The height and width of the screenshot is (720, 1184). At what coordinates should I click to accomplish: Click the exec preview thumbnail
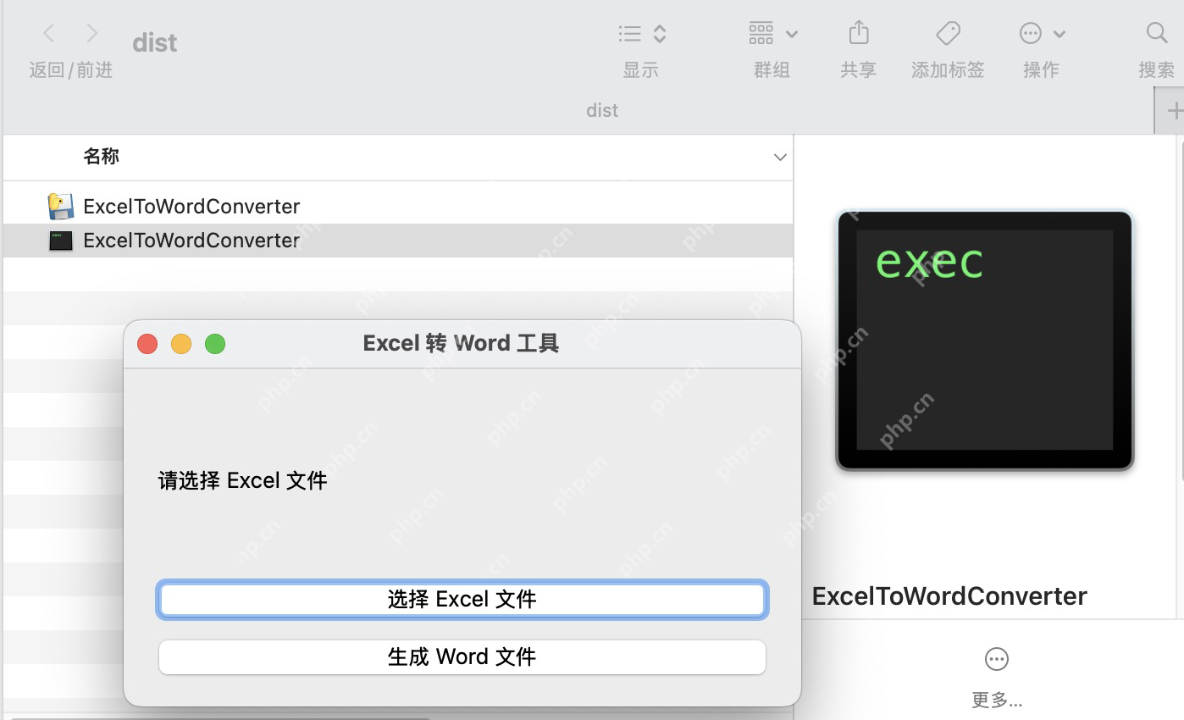[x=984, y=341]
